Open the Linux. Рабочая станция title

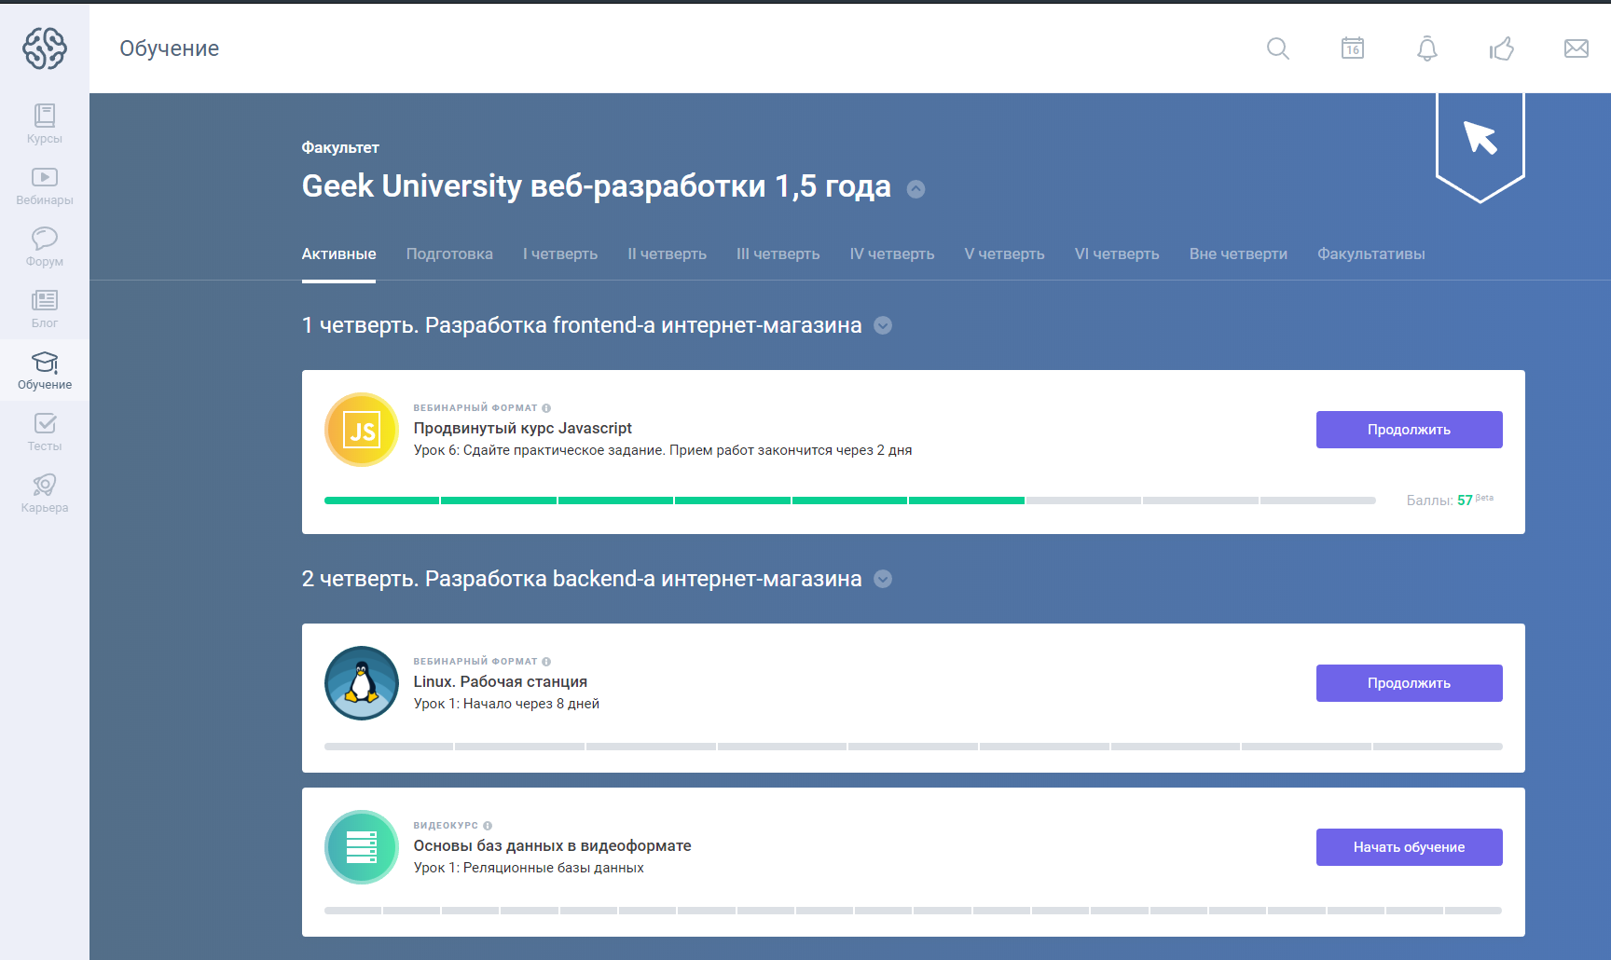(501, 681)
